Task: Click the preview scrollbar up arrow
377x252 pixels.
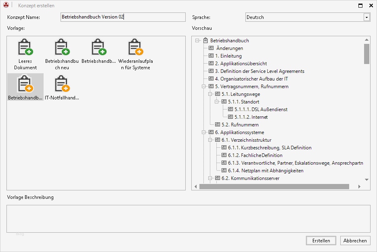Action: 367,39
